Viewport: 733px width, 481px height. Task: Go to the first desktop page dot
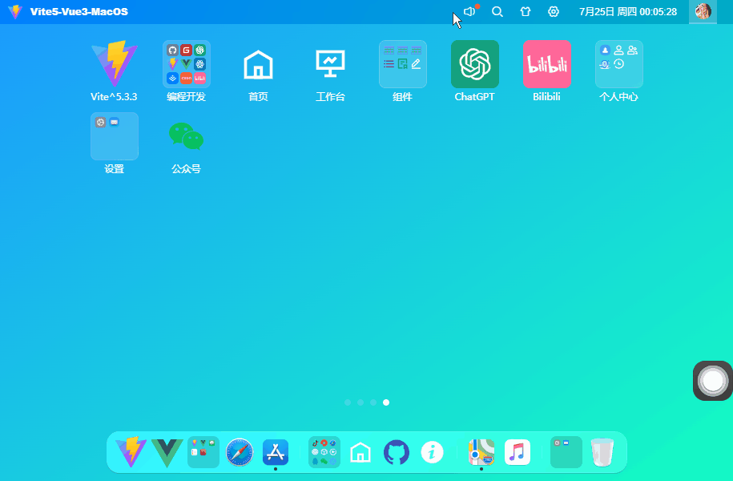(348, 402)
